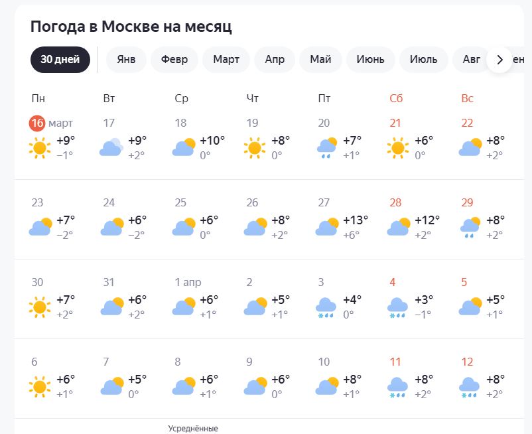Click the rain icon for March 29

470,228
